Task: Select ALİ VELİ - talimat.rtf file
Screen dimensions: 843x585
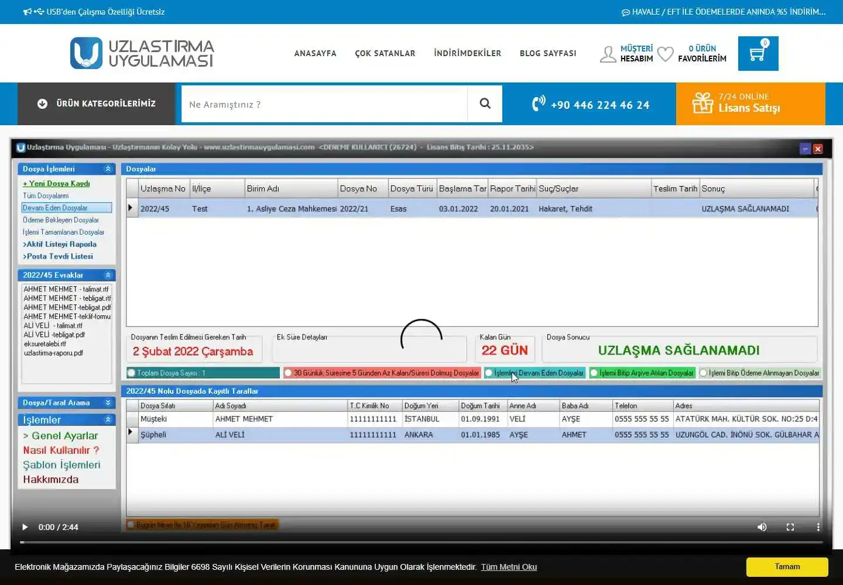Action: point(53,325)
